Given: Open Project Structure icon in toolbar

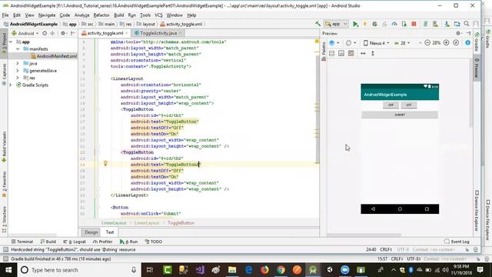Looking at the screenshot, I should click(457, 24).
